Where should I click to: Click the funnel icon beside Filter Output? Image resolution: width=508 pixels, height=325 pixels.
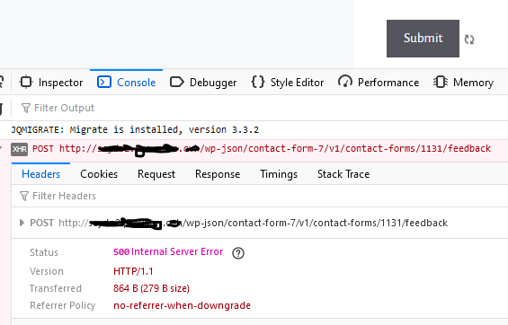(25, 108)
